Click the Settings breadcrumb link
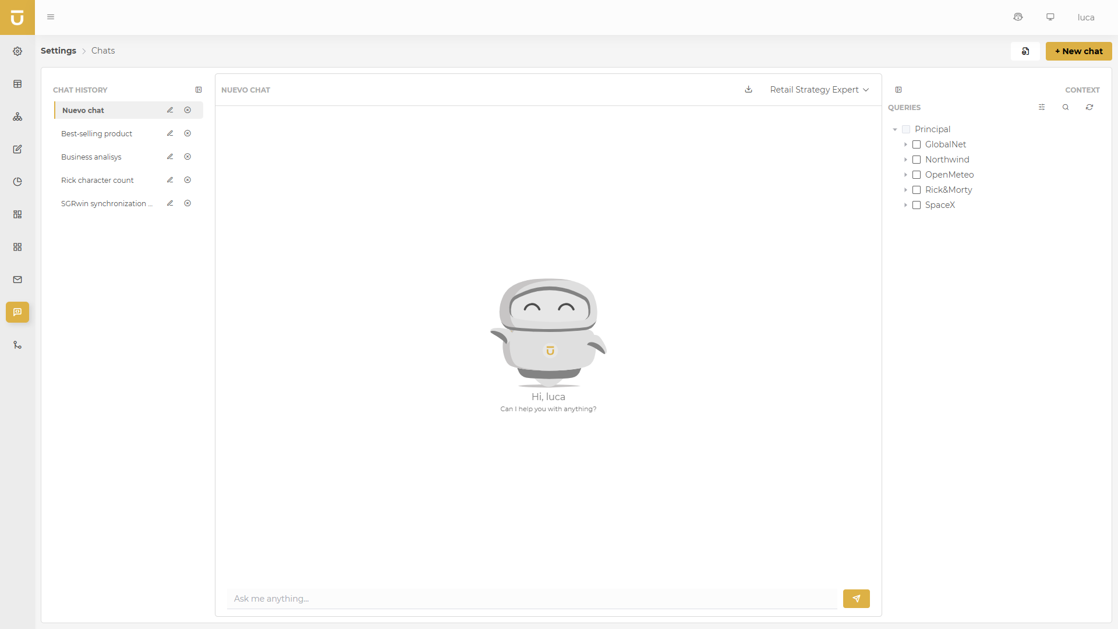Screen dimensions: 1118x629 (x=58, y=51)
